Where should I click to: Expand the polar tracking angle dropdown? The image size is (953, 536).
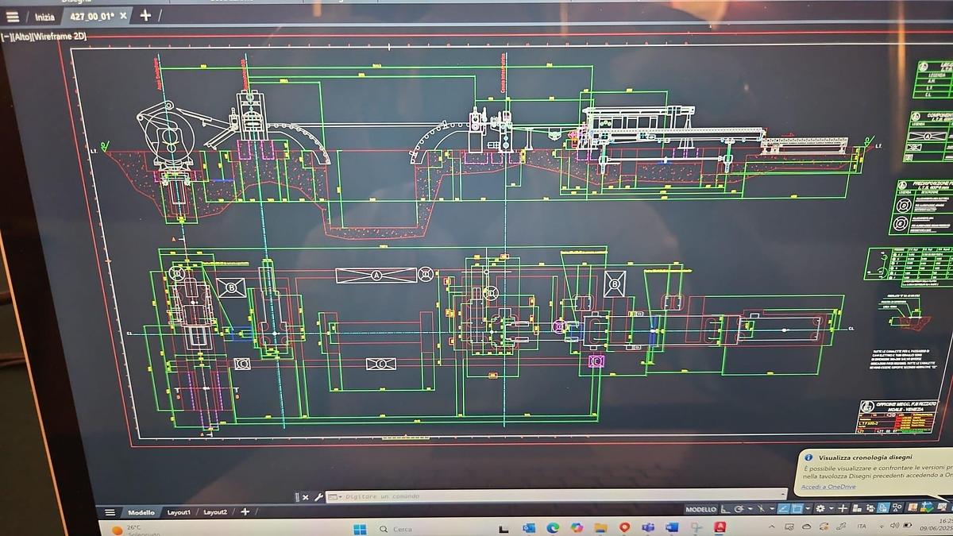pos(749,508)
